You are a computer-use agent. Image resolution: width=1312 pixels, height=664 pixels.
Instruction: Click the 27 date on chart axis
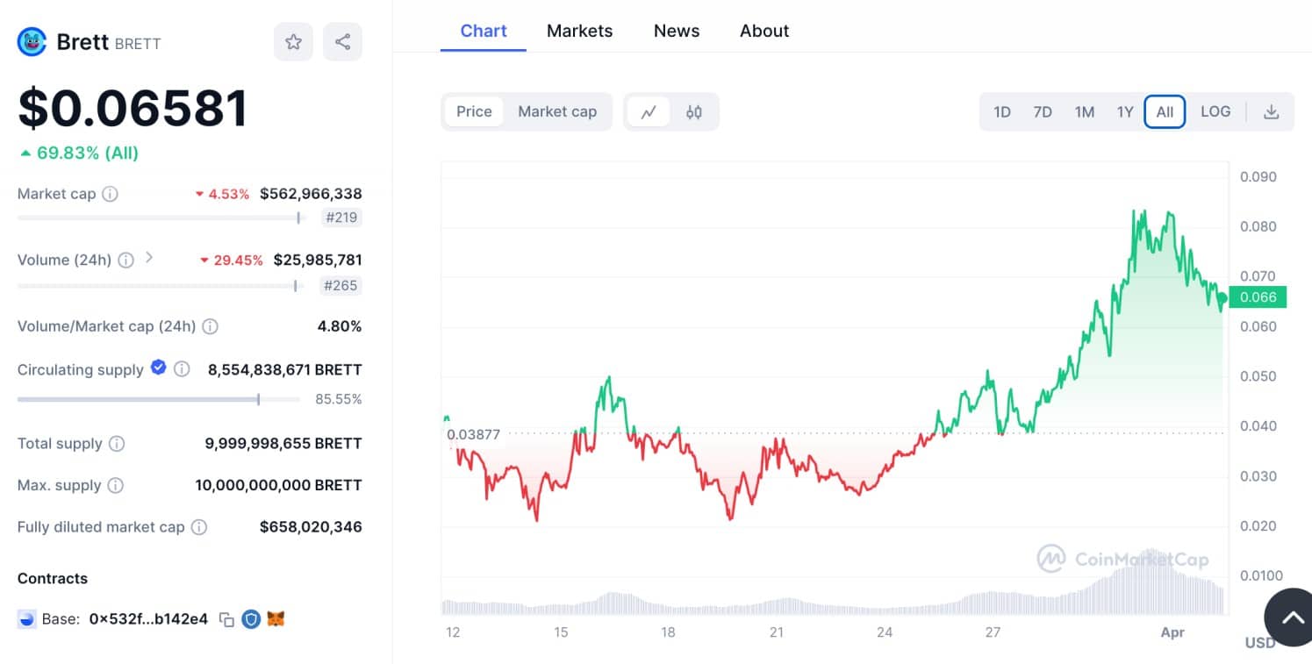(993, 632)
